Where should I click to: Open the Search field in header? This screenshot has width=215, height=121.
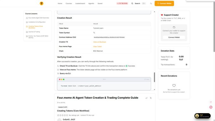[138, 3]
